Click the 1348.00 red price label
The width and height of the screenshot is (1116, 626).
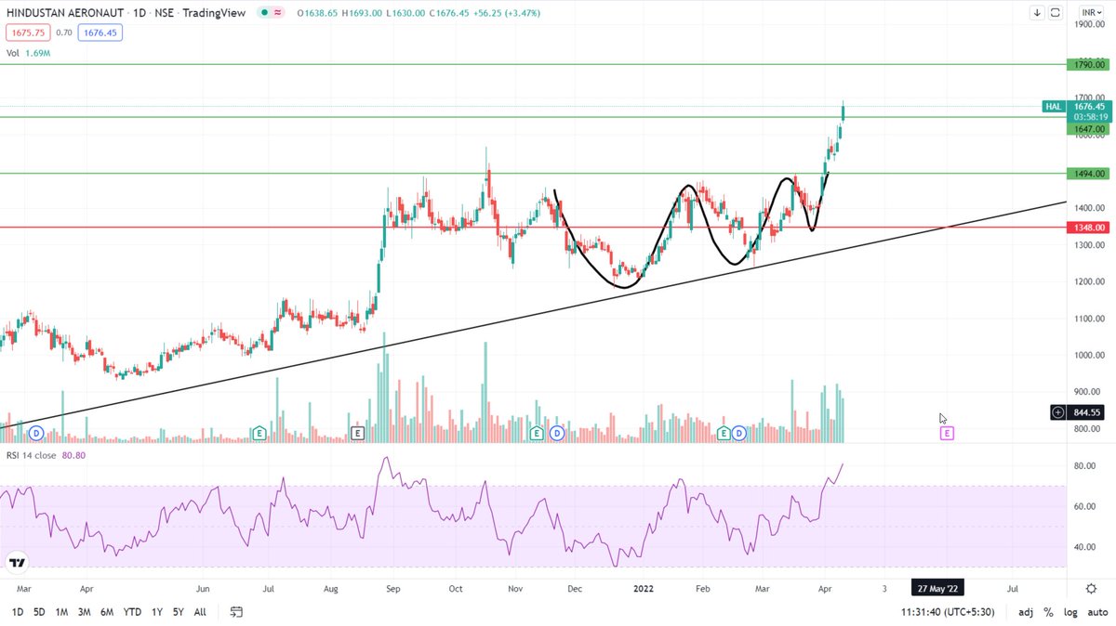1087,228
